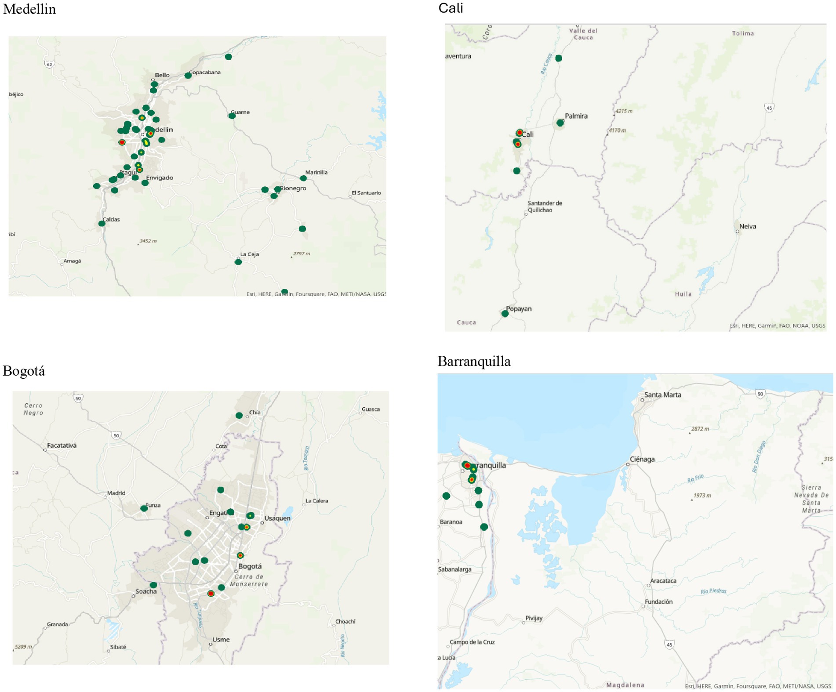Click the Facatativá town label
836x692 pixels.
click(x=62, y=446)
